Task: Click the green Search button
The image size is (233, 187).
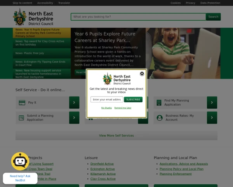Action: [213, 17]
